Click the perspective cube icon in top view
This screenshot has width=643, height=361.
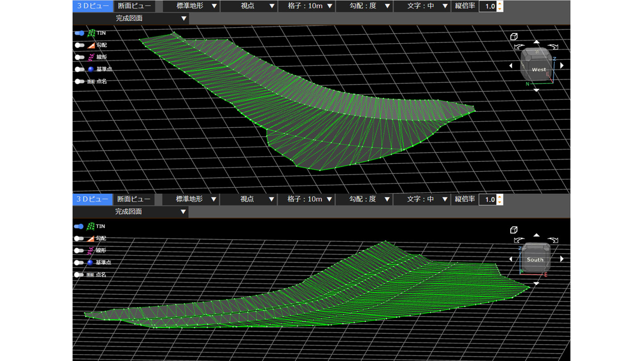514,37
